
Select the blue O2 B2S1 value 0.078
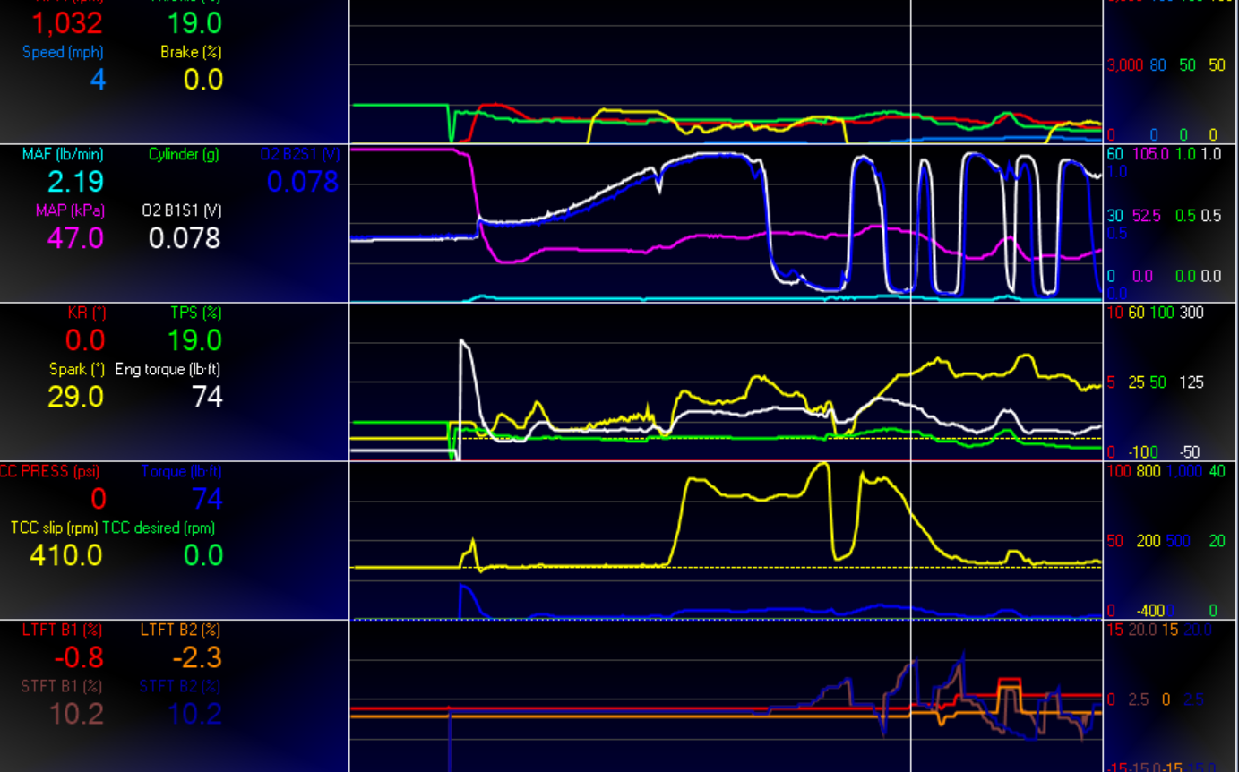[x=303, y=181]
